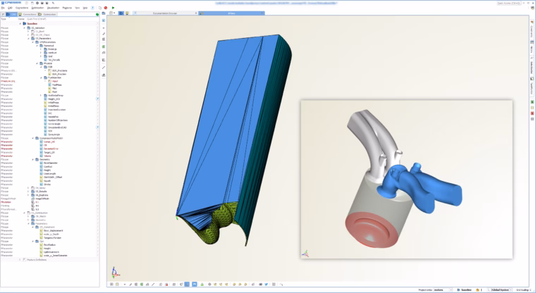Click the zoom magnifier icon in bottom toolbar

pyautogui.click(x=281, y=284)
